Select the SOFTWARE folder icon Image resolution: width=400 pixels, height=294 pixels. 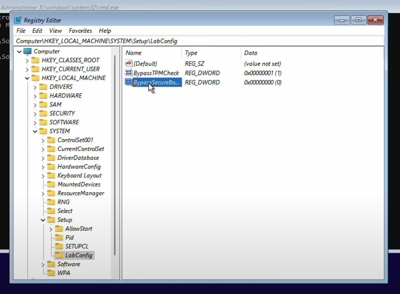click(43, 122)
